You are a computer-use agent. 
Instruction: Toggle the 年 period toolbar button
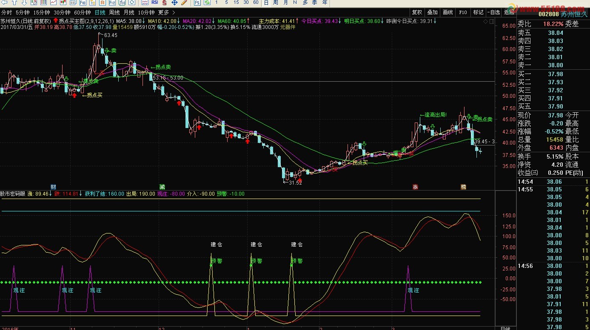pyautogui.click(x=325, y=3)
